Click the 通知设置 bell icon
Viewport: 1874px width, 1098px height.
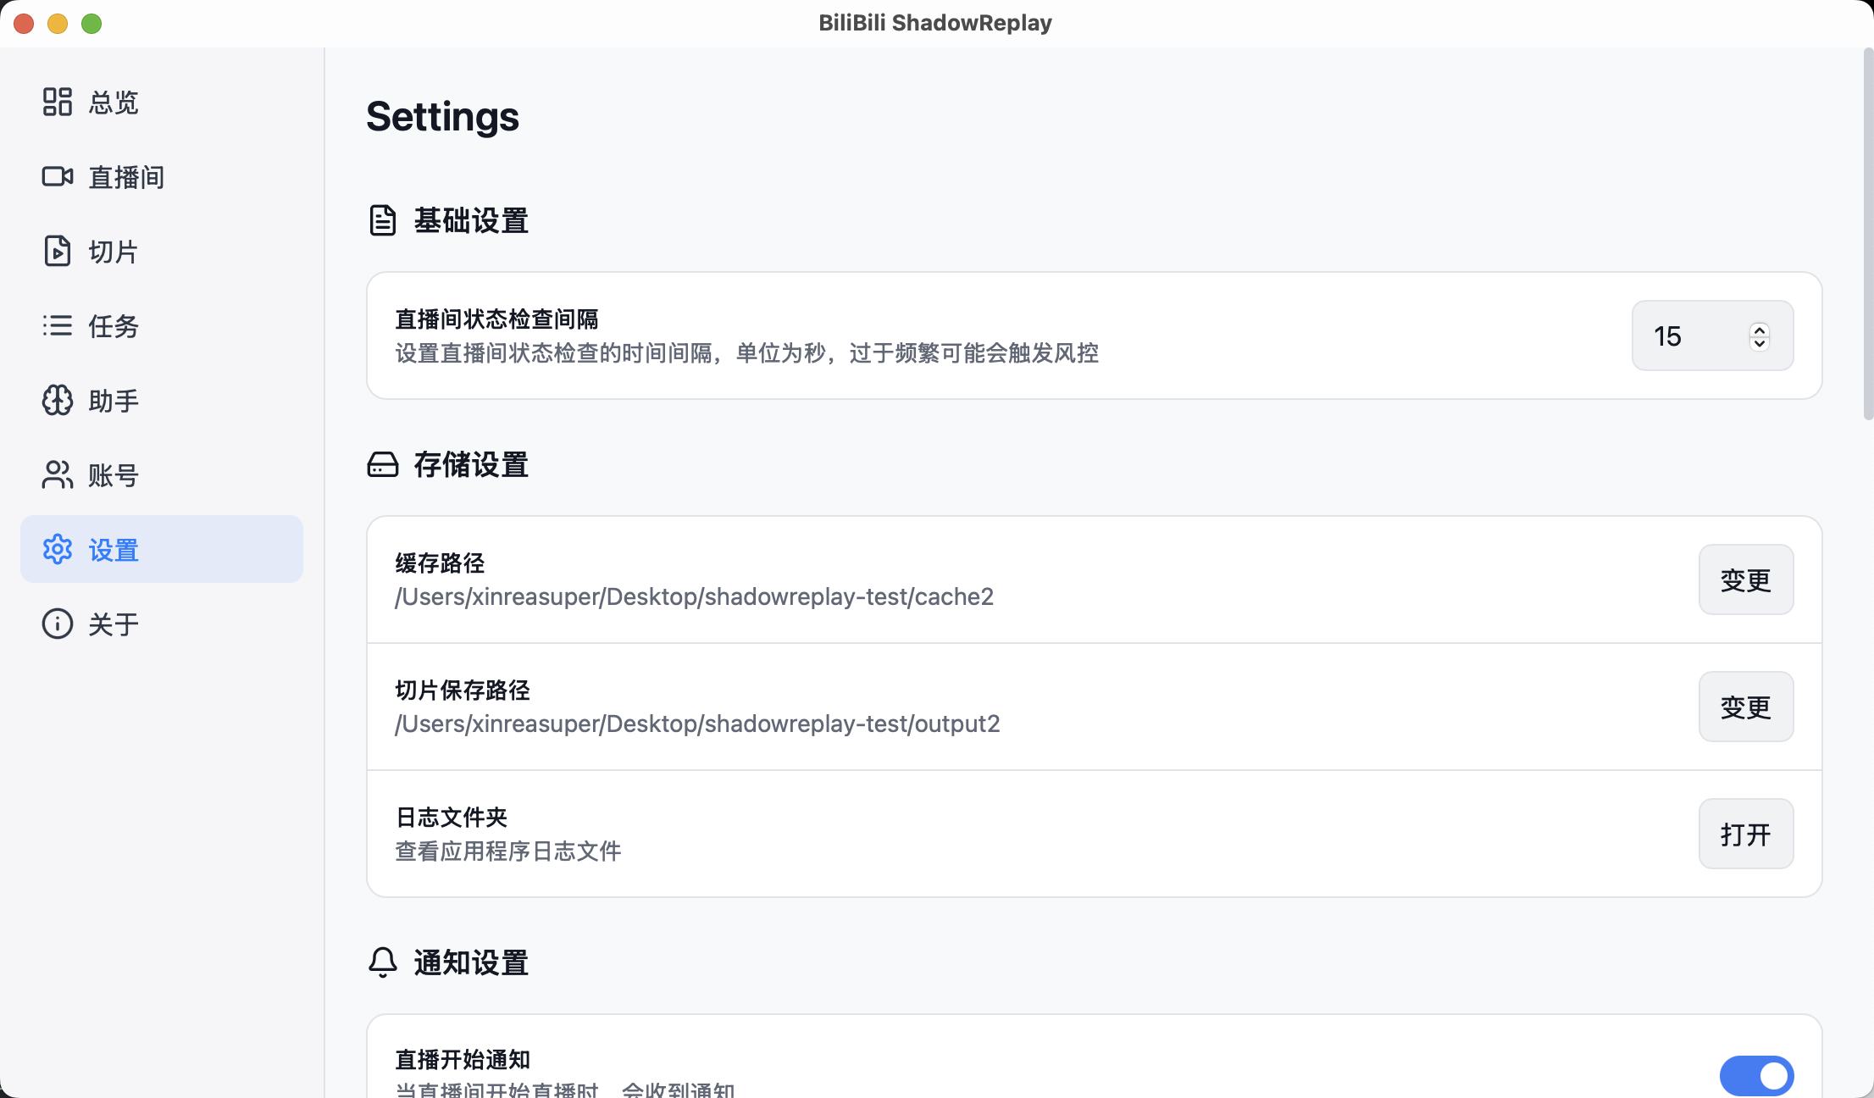[x=382, y=962]
